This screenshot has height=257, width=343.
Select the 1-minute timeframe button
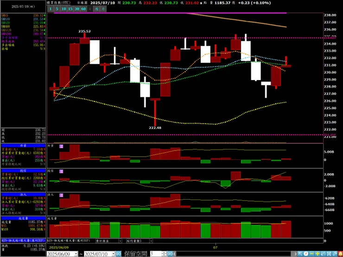pos(51,9)
